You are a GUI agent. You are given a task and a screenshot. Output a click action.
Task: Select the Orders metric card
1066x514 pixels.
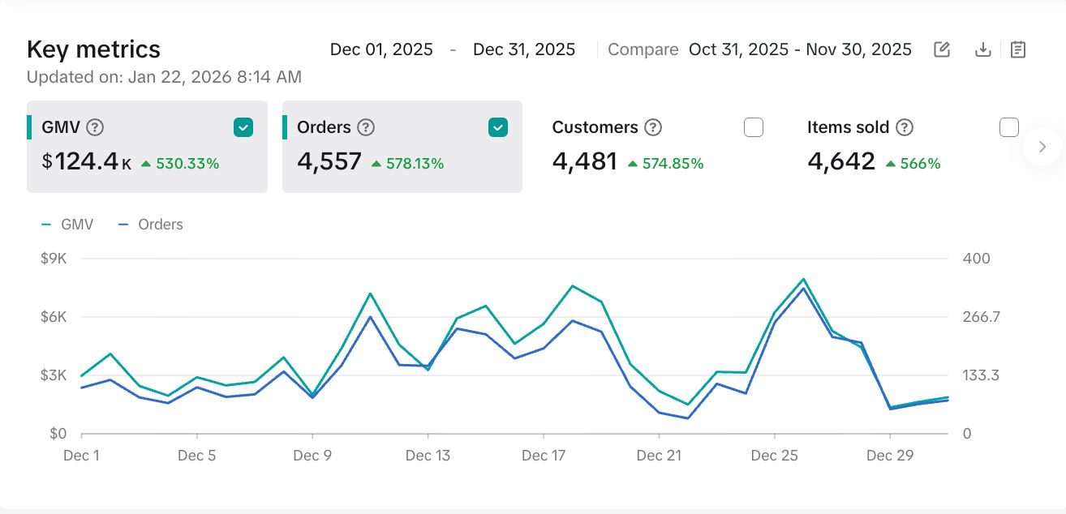[401, 162]
